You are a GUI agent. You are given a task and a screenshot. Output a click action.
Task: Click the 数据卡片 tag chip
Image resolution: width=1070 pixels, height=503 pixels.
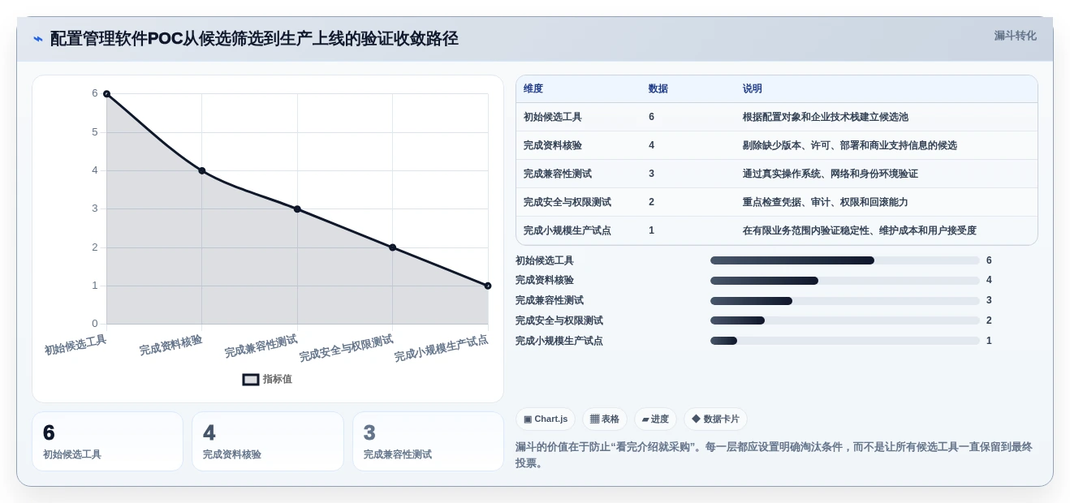715,419
